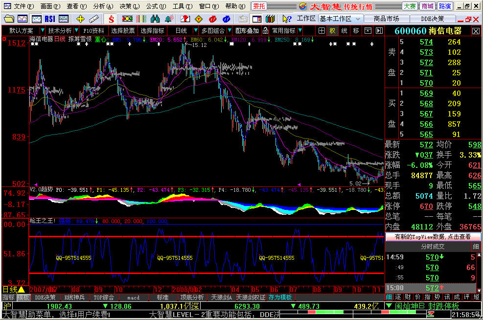
Task: Toggle the padlock icon beside 图形叠加
Action: (265, 30)
